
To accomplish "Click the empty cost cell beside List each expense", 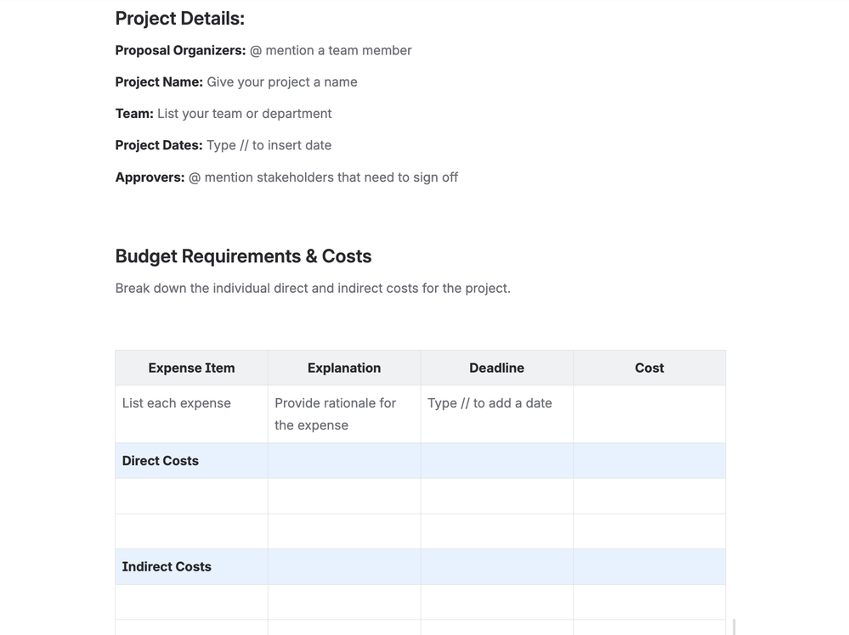I will point(648,413).
